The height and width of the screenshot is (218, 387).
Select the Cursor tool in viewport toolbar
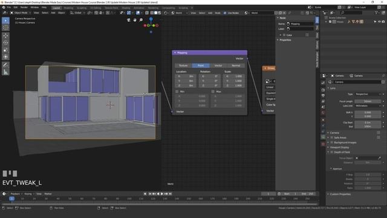[5, 28]
